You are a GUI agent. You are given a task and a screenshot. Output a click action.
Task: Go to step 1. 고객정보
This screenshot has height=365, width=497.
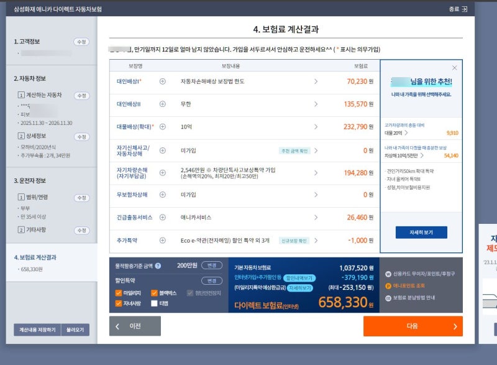tap(27, 42)
